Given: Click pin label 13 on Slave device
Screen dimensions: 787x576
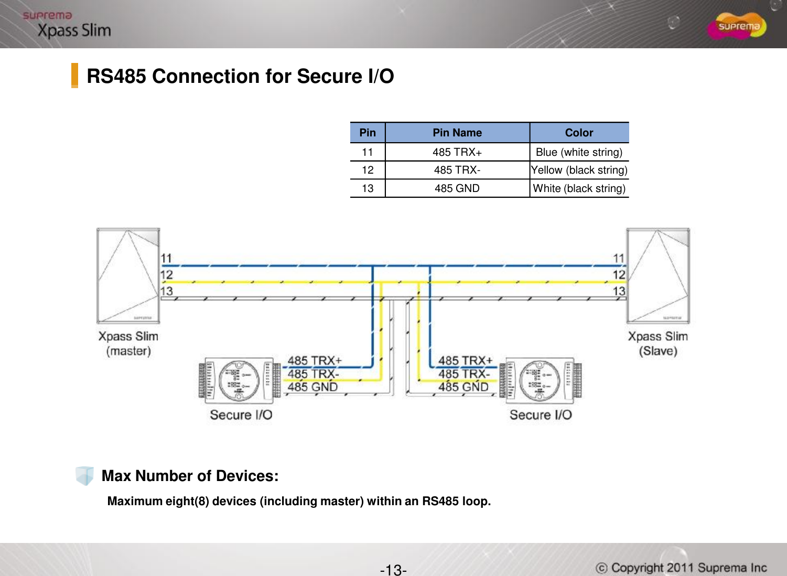Looking at the screenshot, I should pos(619,291).
